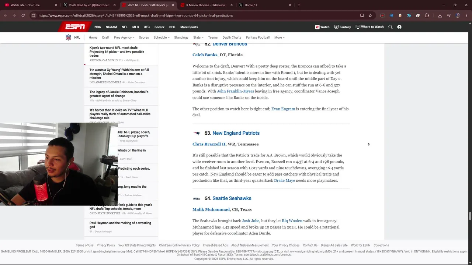
Task: Open the red screen recorder extension icon
Action: (x=382, y=15)
